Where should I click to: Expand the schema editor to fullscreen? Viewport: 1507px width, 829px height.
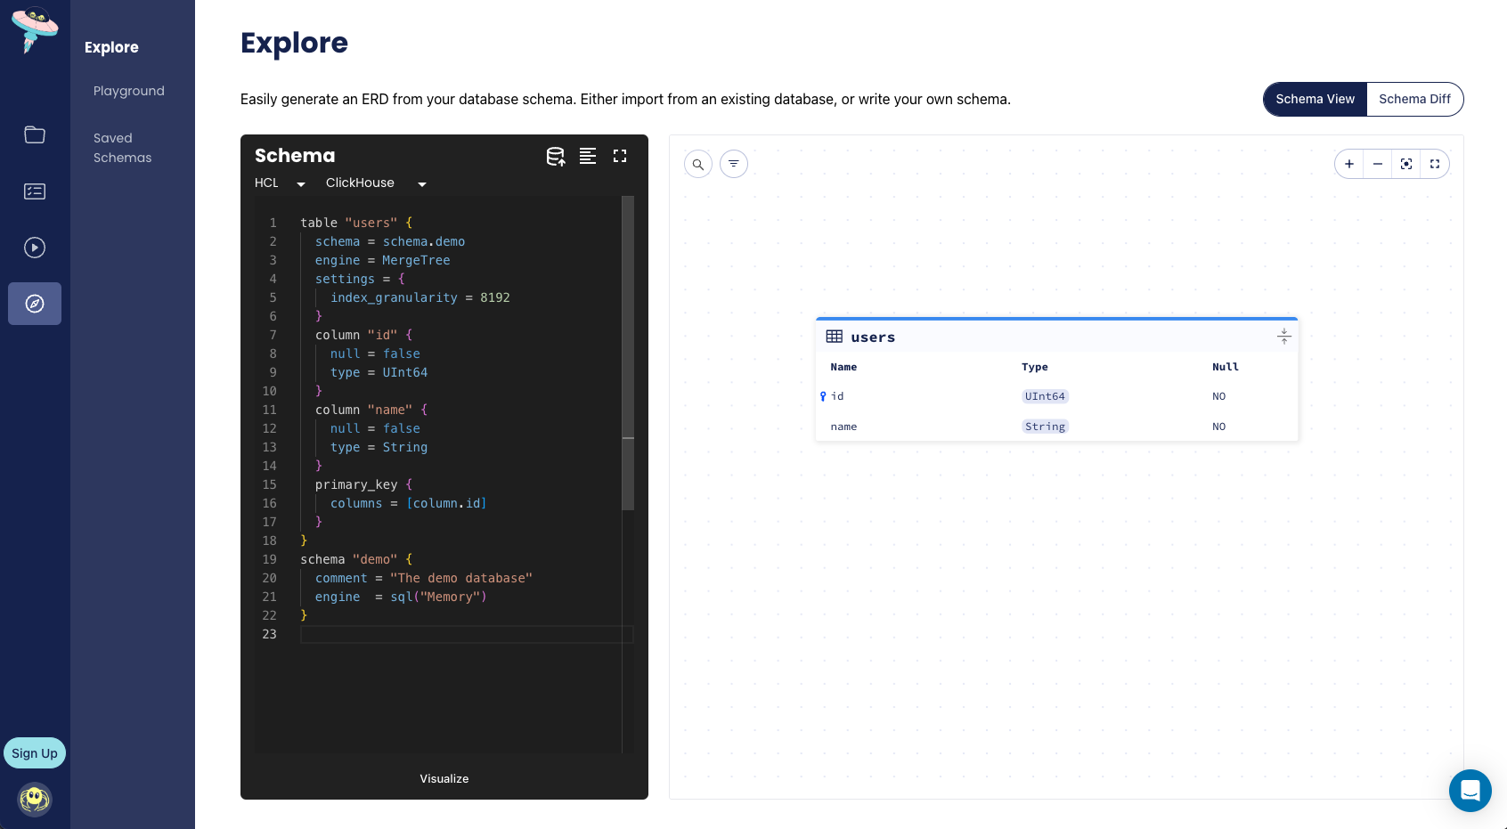pyautogui.click(x=620, y=157)
